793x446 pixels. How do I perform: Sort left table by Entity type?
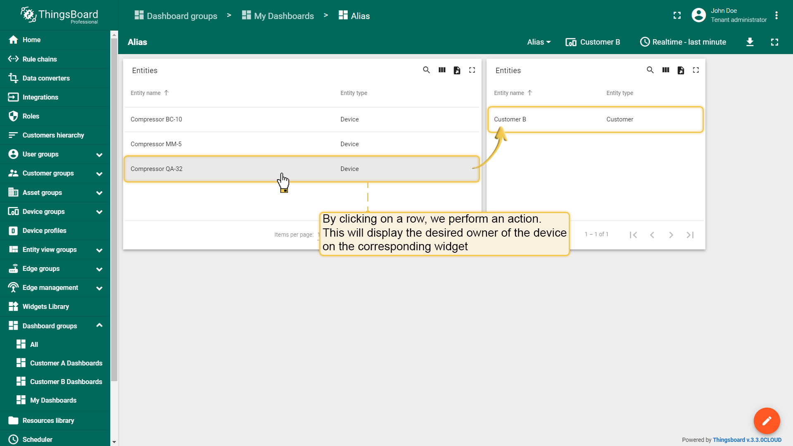pos(354,93)
